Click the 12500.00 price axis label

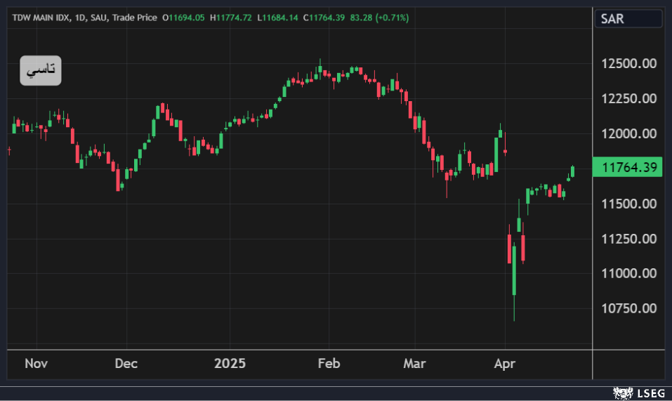coord(628,64)
